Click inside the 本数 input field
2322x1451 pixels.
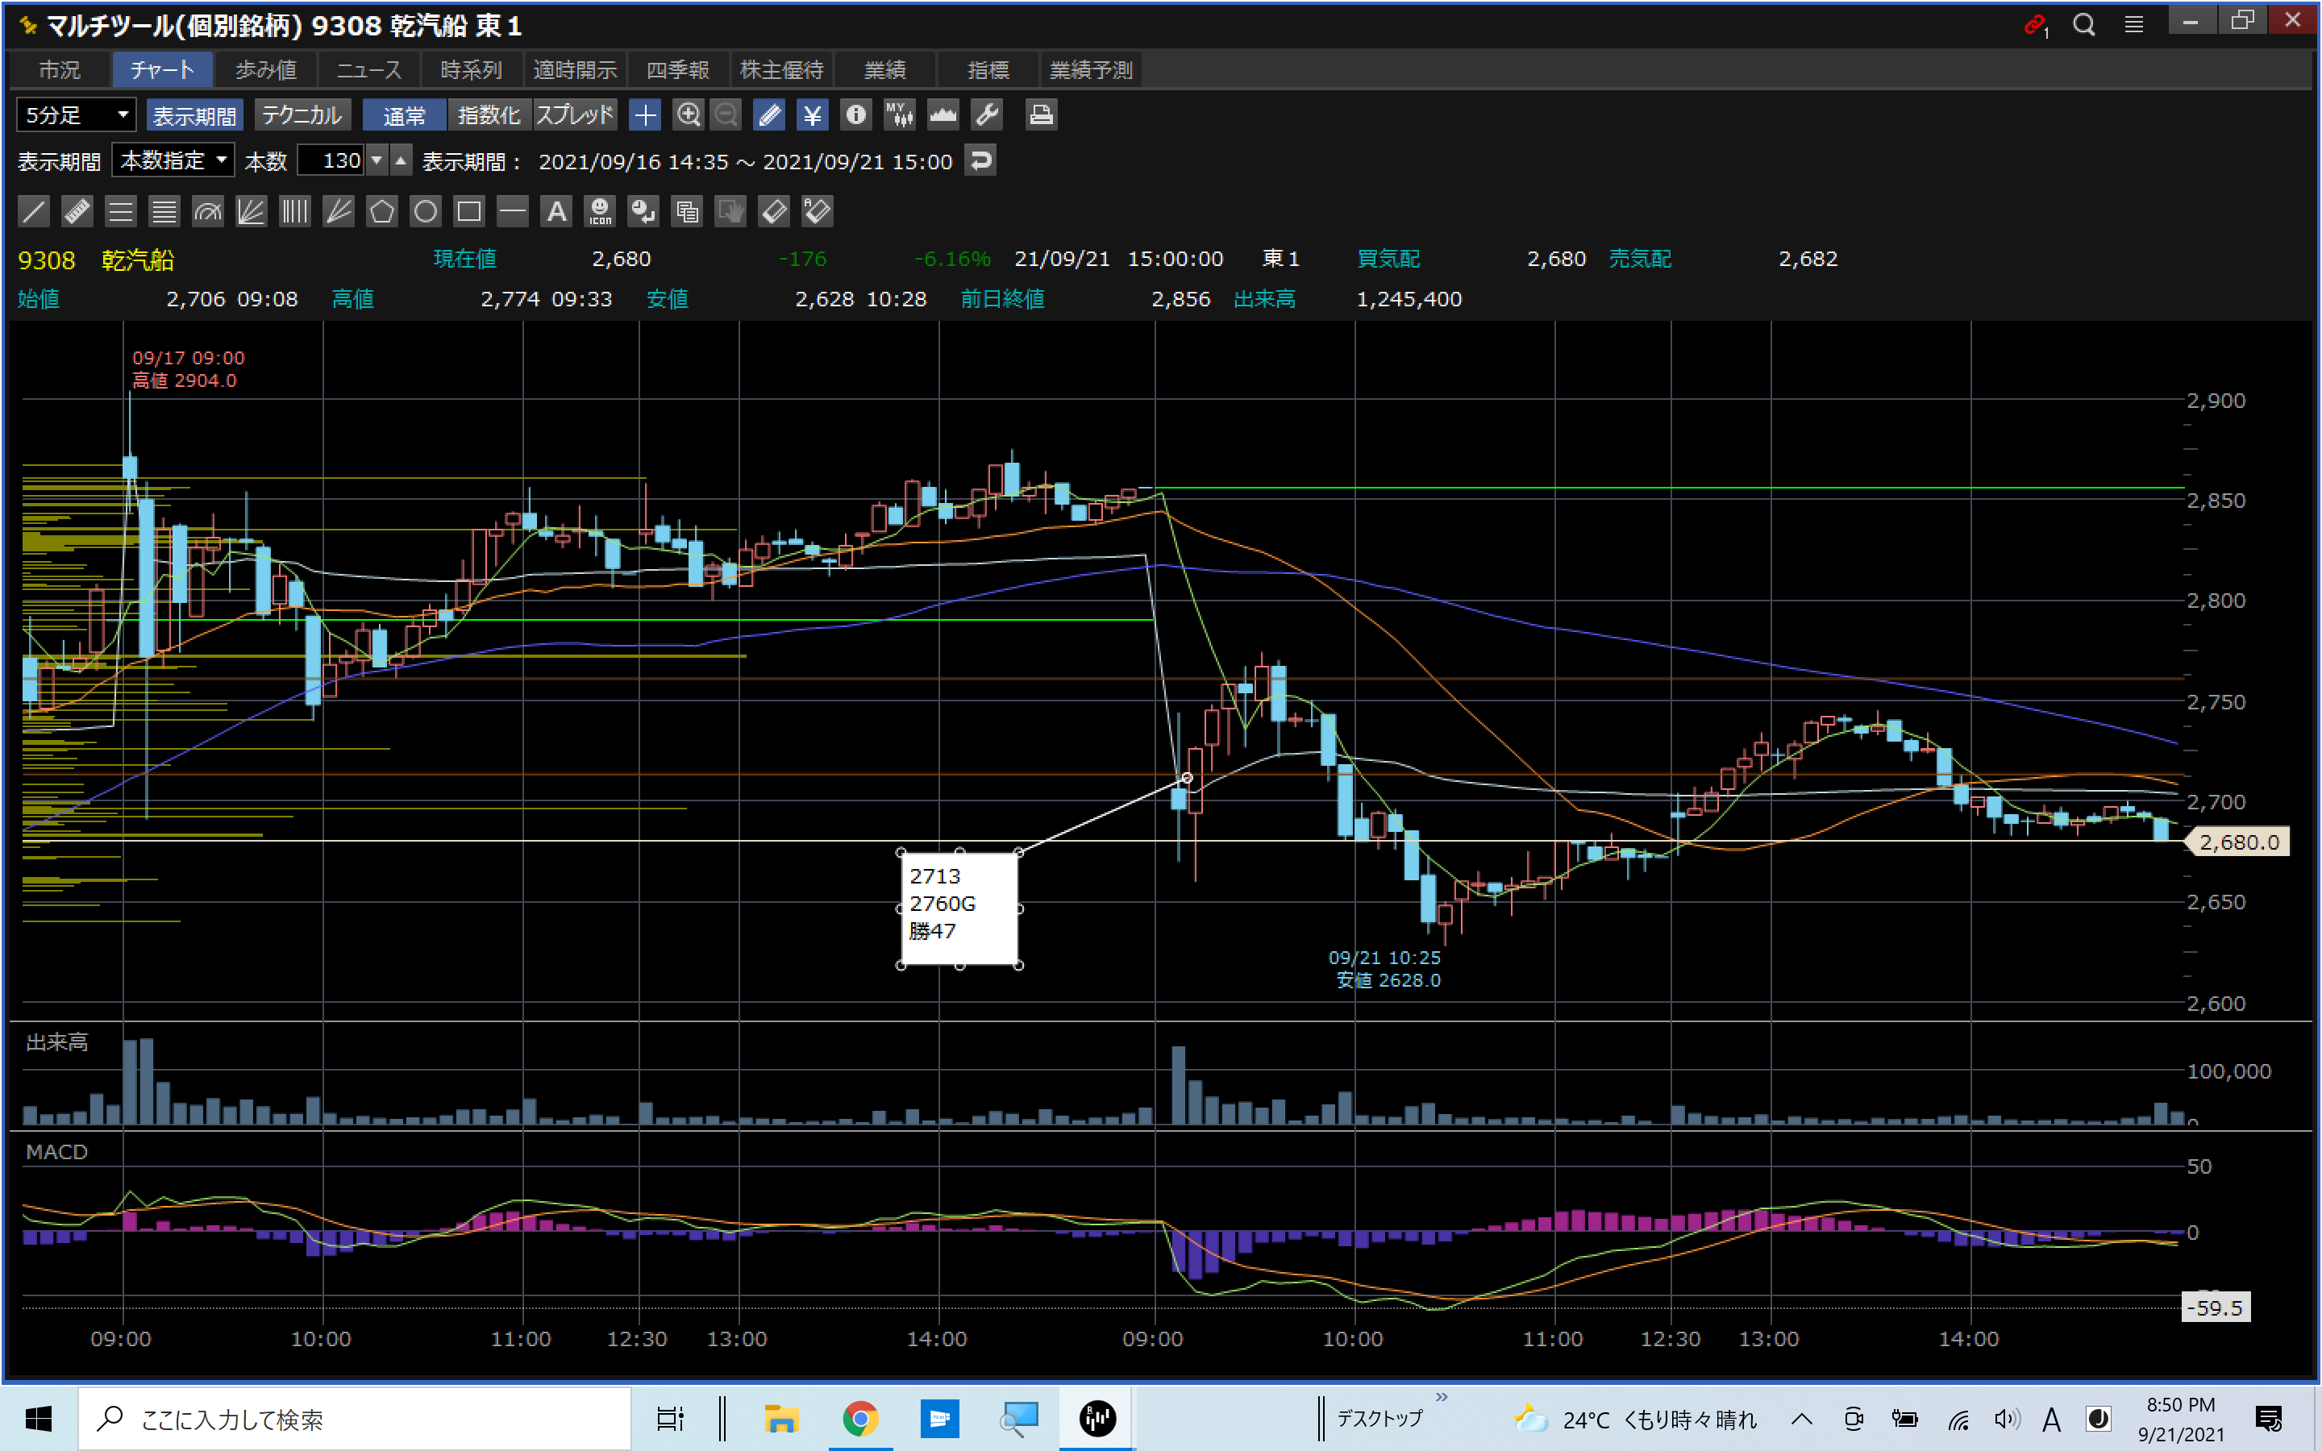pos(331,160)
